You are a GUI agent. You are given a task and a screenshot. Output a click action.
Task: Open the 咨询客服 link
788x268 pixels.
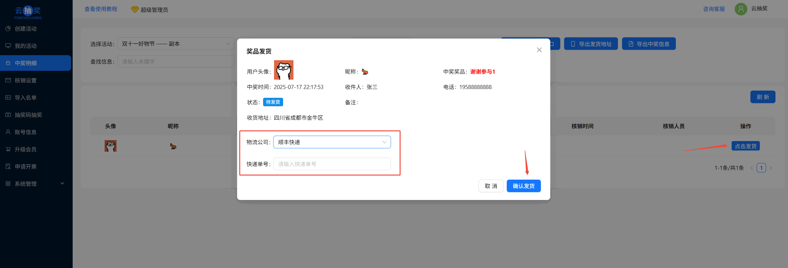pyautogui.click(x=714, y=9)
